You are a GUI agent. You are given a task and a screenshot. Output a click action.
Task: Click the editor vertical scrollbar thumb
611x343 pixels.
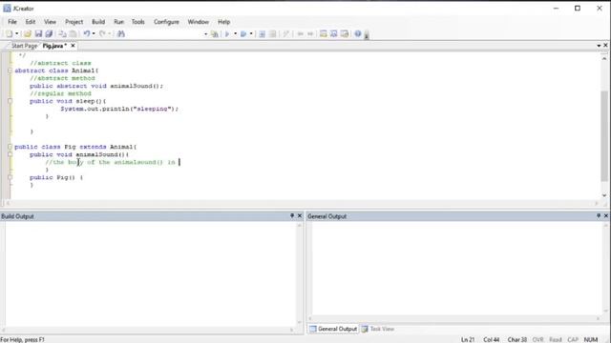point(604,135)
